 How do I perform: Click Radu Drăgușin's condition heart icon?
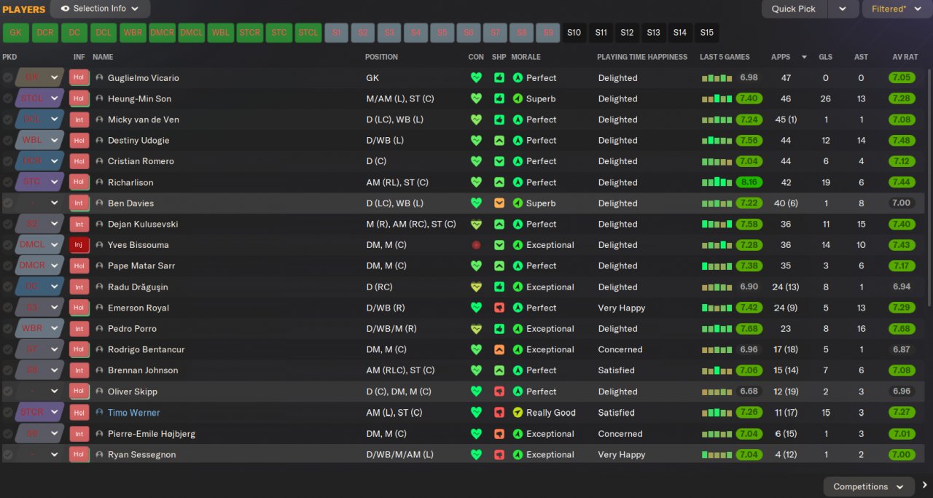pos(476,287)
